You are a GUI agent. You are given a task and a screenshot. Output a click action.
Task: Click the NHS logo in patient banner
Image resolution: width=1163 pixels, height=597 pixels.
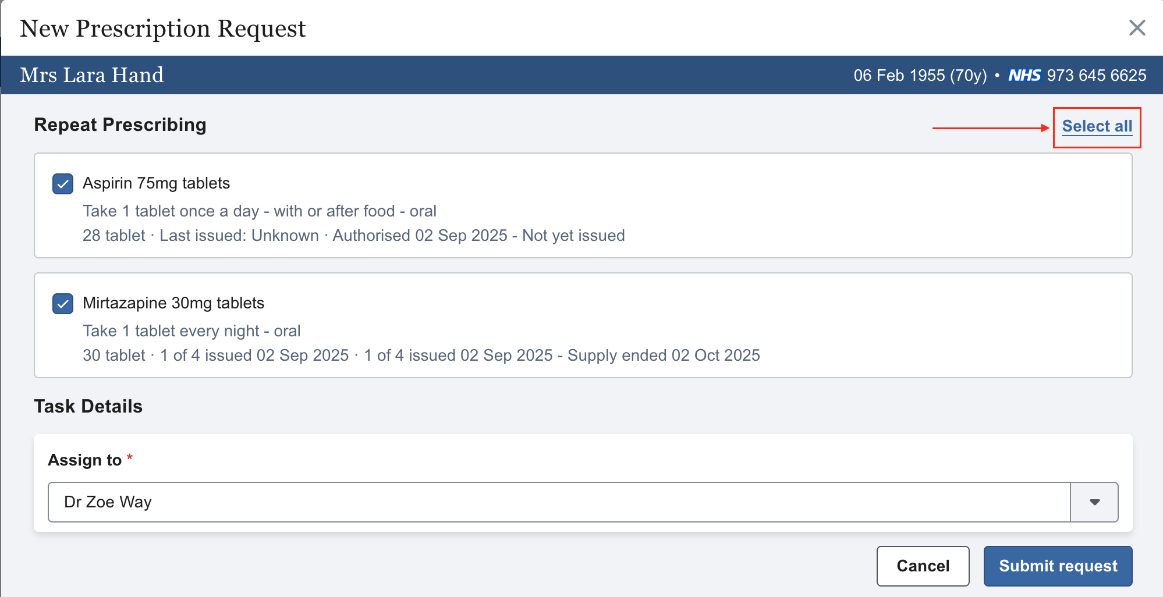1024,76
